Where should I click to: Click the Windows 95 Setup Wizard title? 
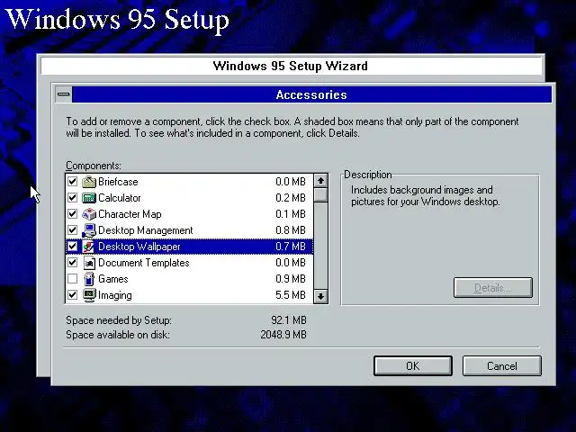click(290, 66)
